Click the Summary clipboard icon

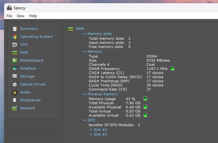coord(15,29)
